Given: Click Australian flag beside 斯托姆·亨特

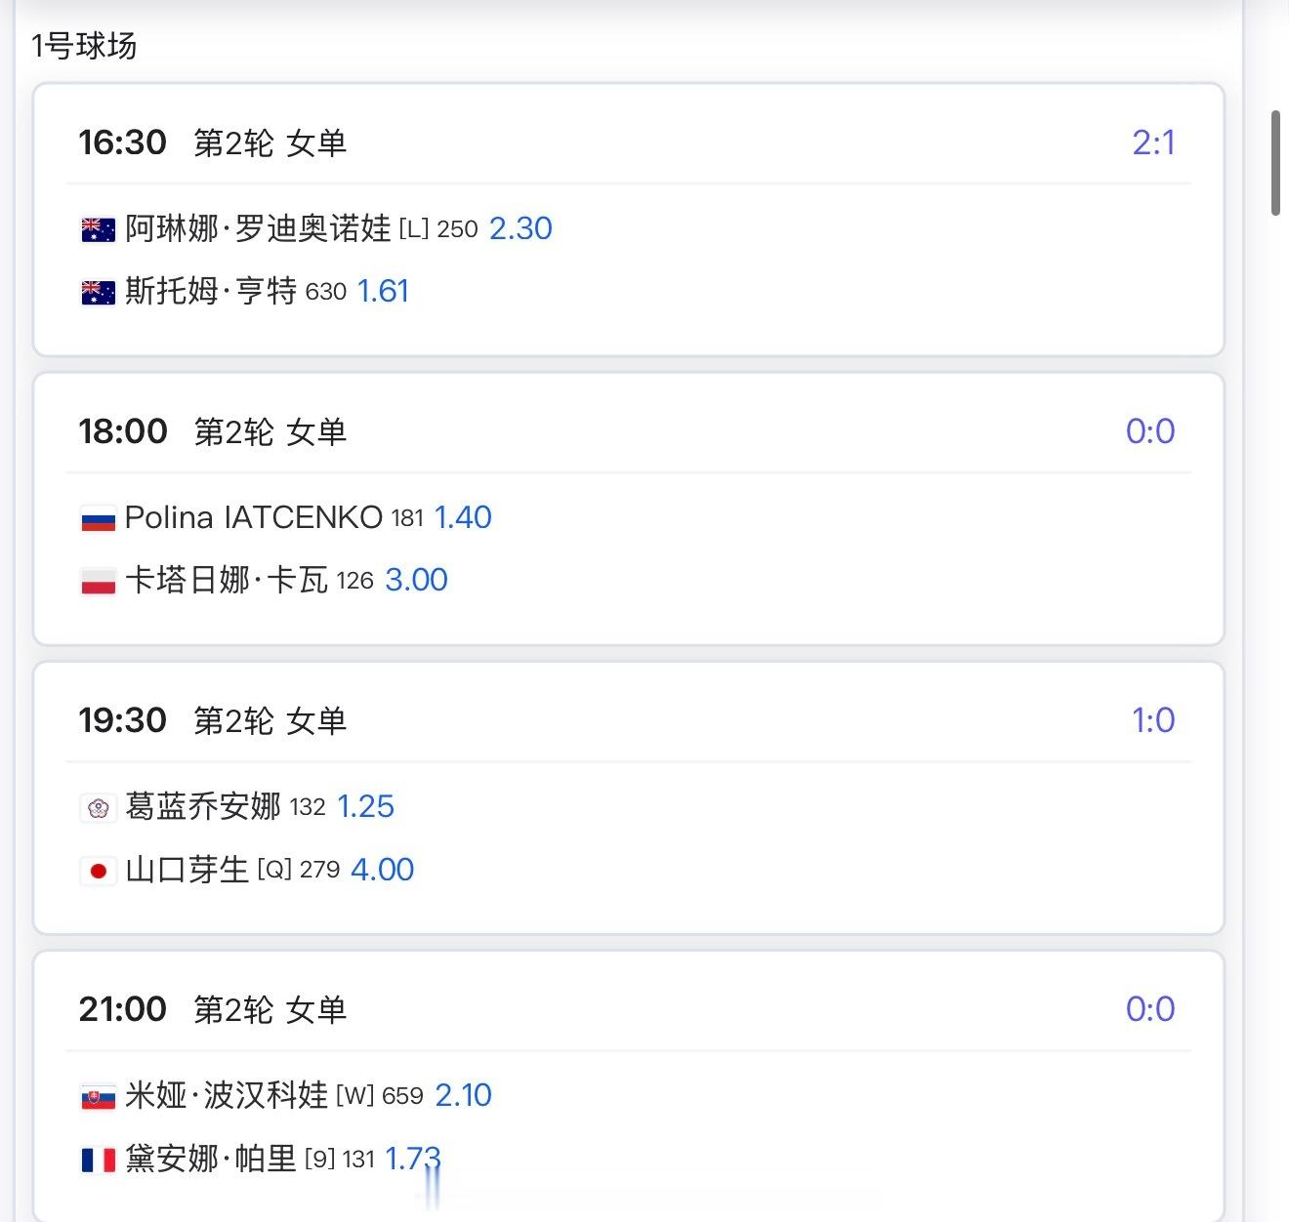Looking at the screenshot, I should 98,292.
